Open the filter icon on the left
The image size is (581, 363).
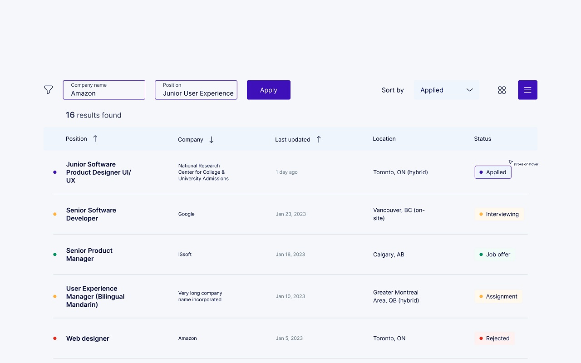pos(48,90)
